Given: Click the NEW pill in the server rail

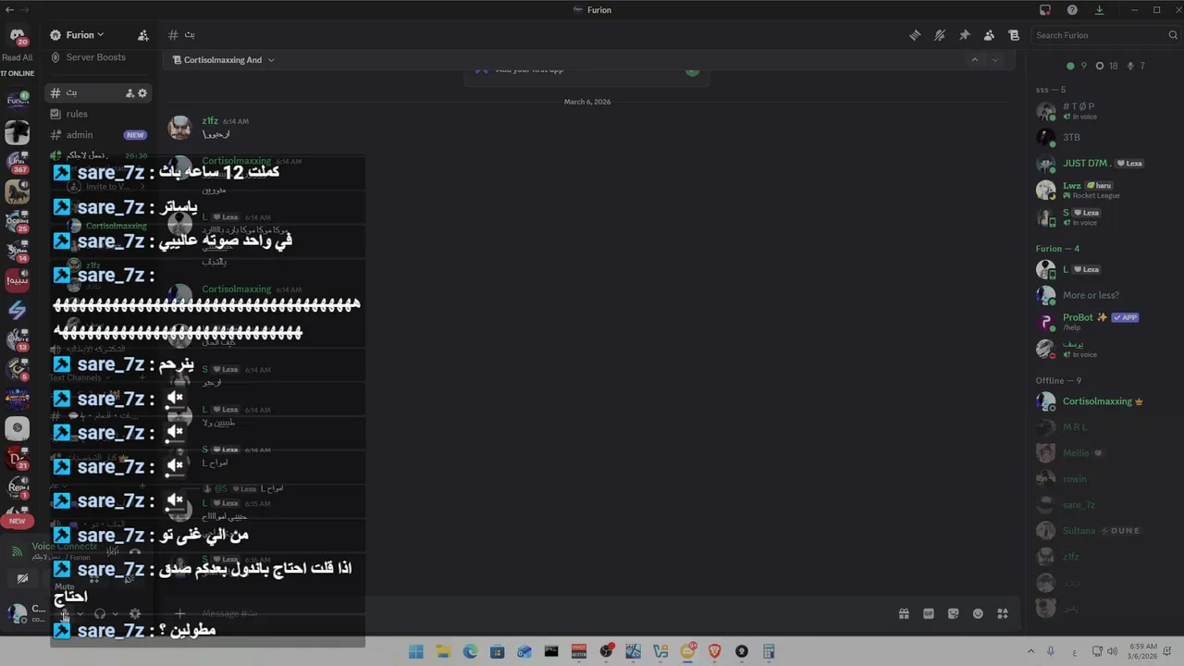Looking at the screenshot, I should coord(17,521).
